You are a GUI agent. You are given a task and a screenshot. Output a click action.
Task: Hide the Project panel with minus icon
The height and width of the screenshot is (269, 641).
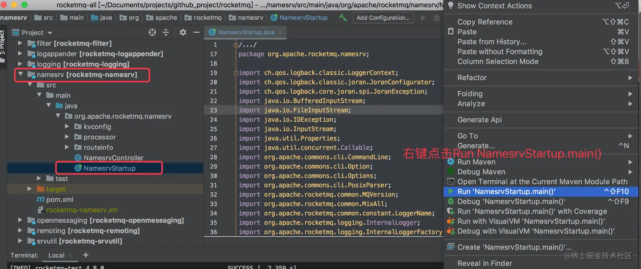(196, 32)
